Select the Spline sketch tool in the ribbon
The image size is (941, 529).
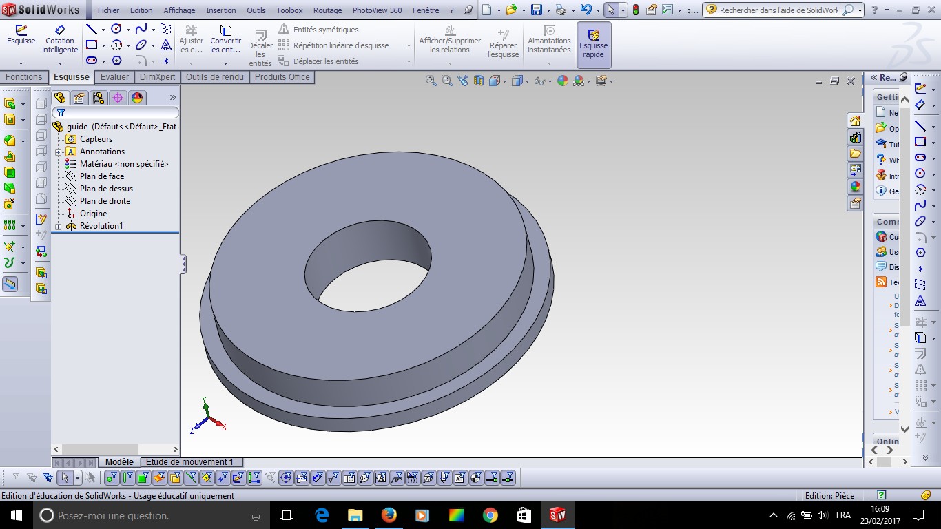point(141,30)
